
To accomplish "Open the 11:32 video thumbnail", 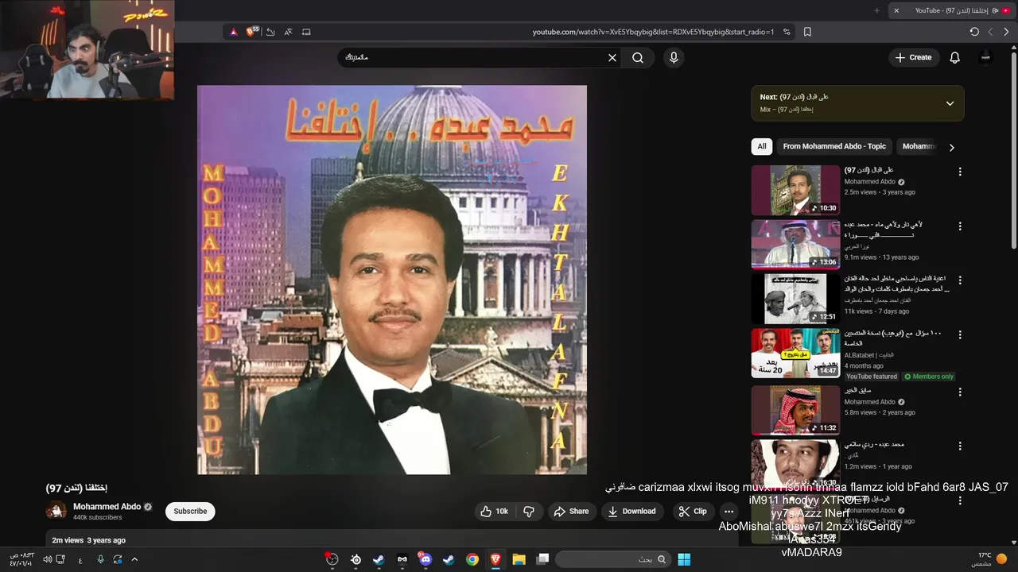I will (795, 410).
